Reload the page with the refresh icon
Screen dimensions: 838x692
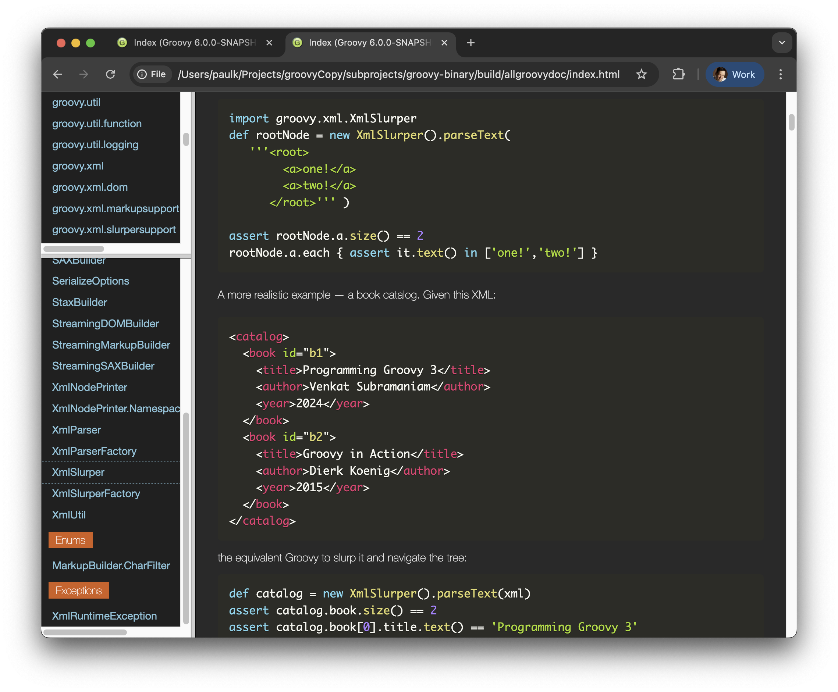(x=110, y=75)
